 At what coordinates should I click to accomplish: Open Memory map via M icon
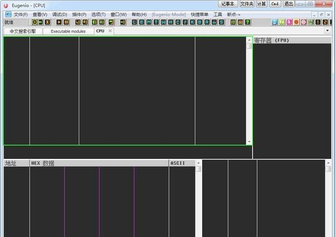coord(149,22)
